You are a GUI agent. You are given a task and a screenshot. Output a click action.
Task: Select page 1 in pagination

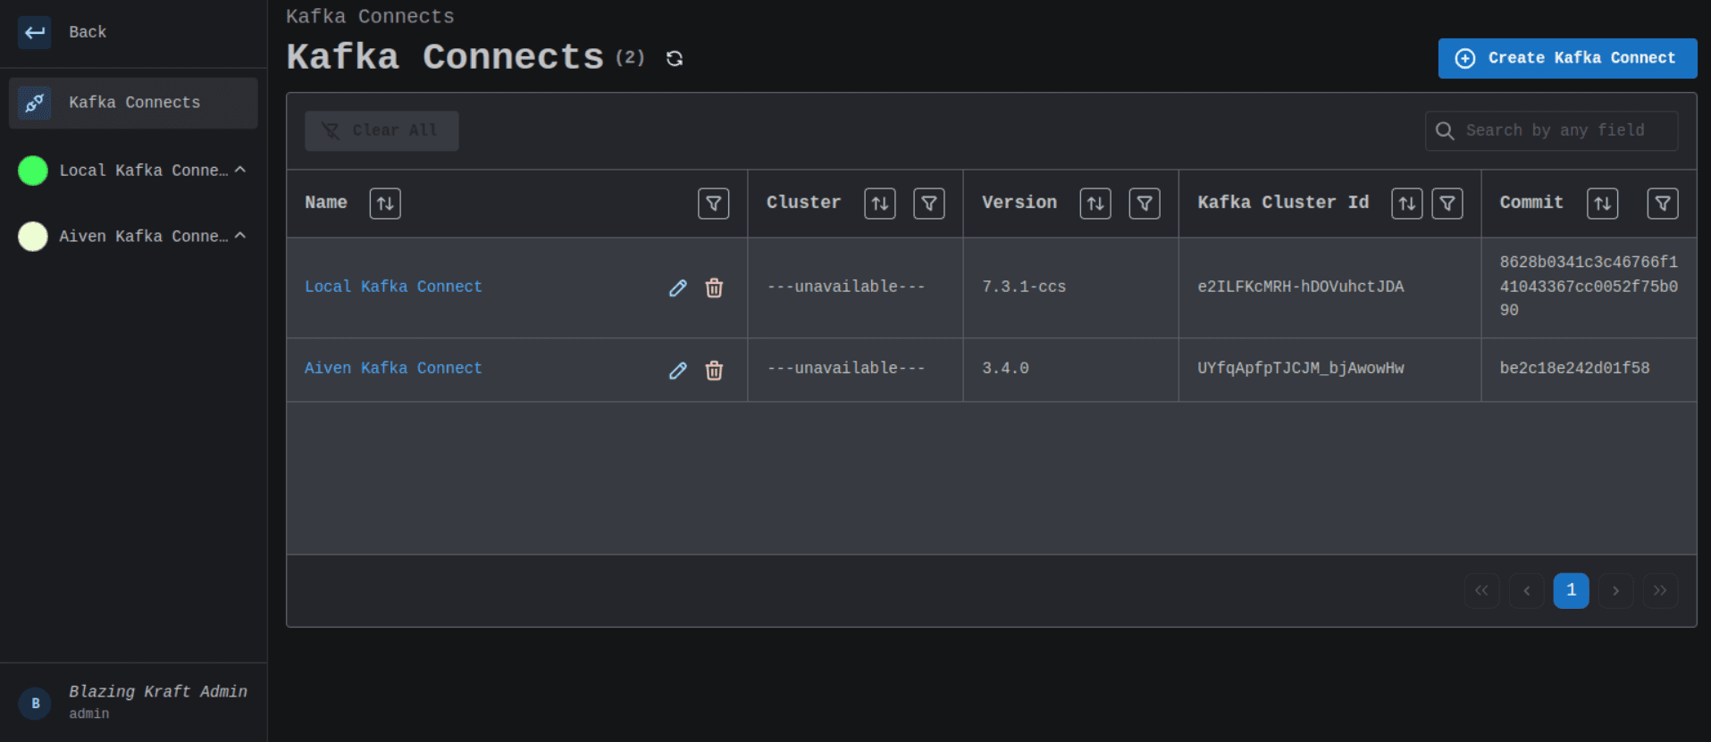tap(1571, 590)
